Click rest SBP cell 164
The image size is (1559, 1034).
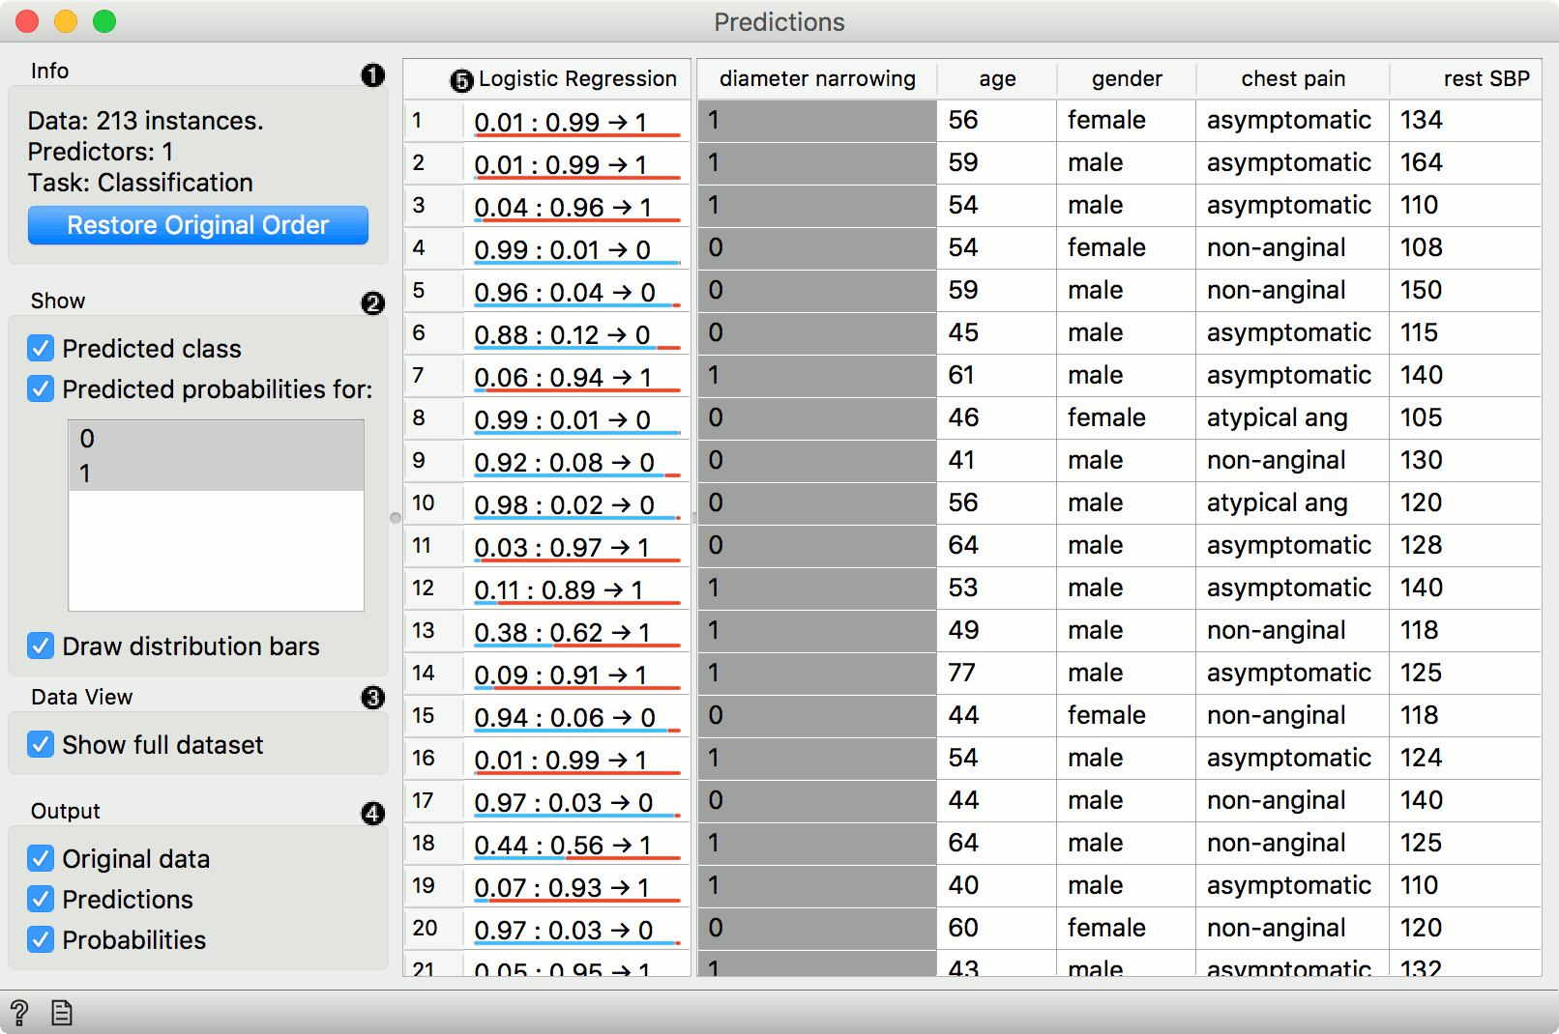1466,163
